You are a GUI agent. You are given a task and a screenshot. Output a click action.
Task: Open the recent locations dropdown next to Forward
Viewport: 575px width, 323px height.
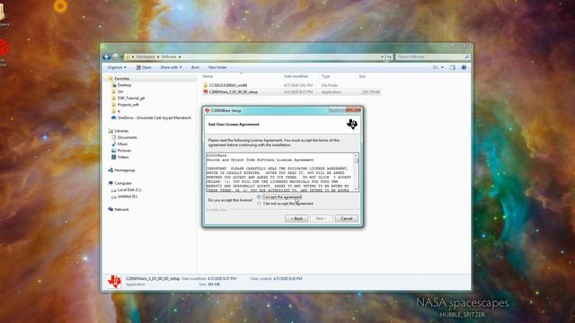click(121, 57)
